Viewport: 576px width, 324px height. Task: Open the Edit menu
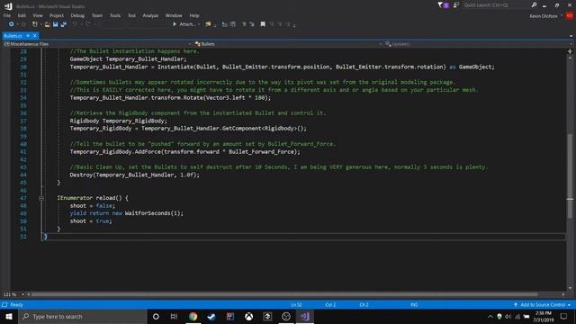22,15
